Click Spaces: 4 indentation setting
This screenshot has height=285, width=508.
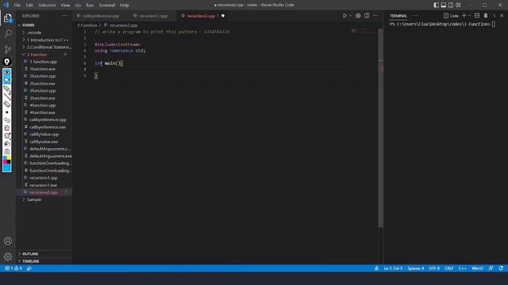[416, 268]
